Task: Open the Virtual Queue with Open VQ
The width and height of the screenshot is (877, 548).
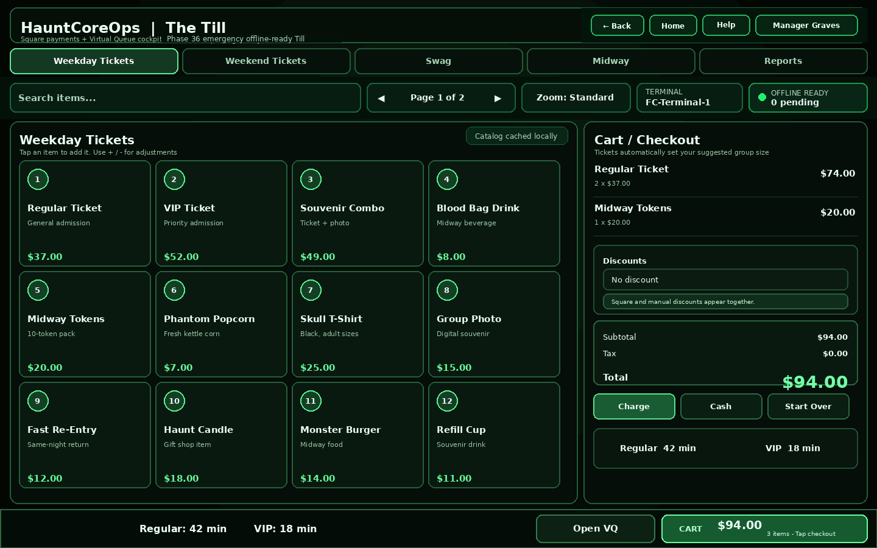Action: pos(596,529)
